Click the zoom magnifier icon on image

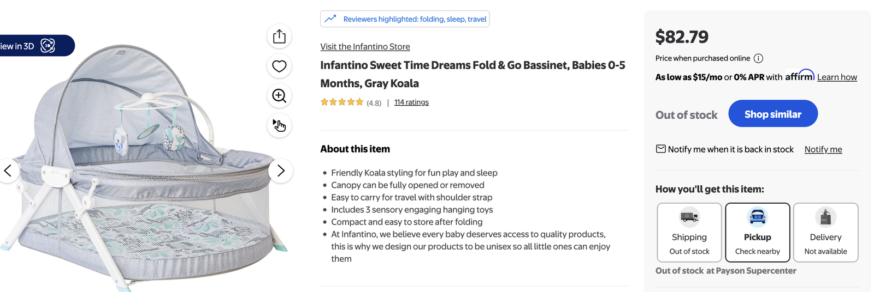point(279,96)
